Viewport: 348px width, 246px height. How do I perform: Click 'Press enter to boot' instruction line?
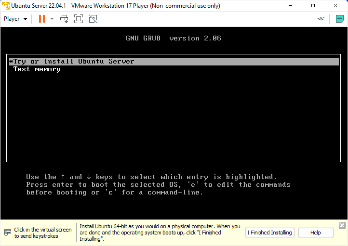point(158,184)
